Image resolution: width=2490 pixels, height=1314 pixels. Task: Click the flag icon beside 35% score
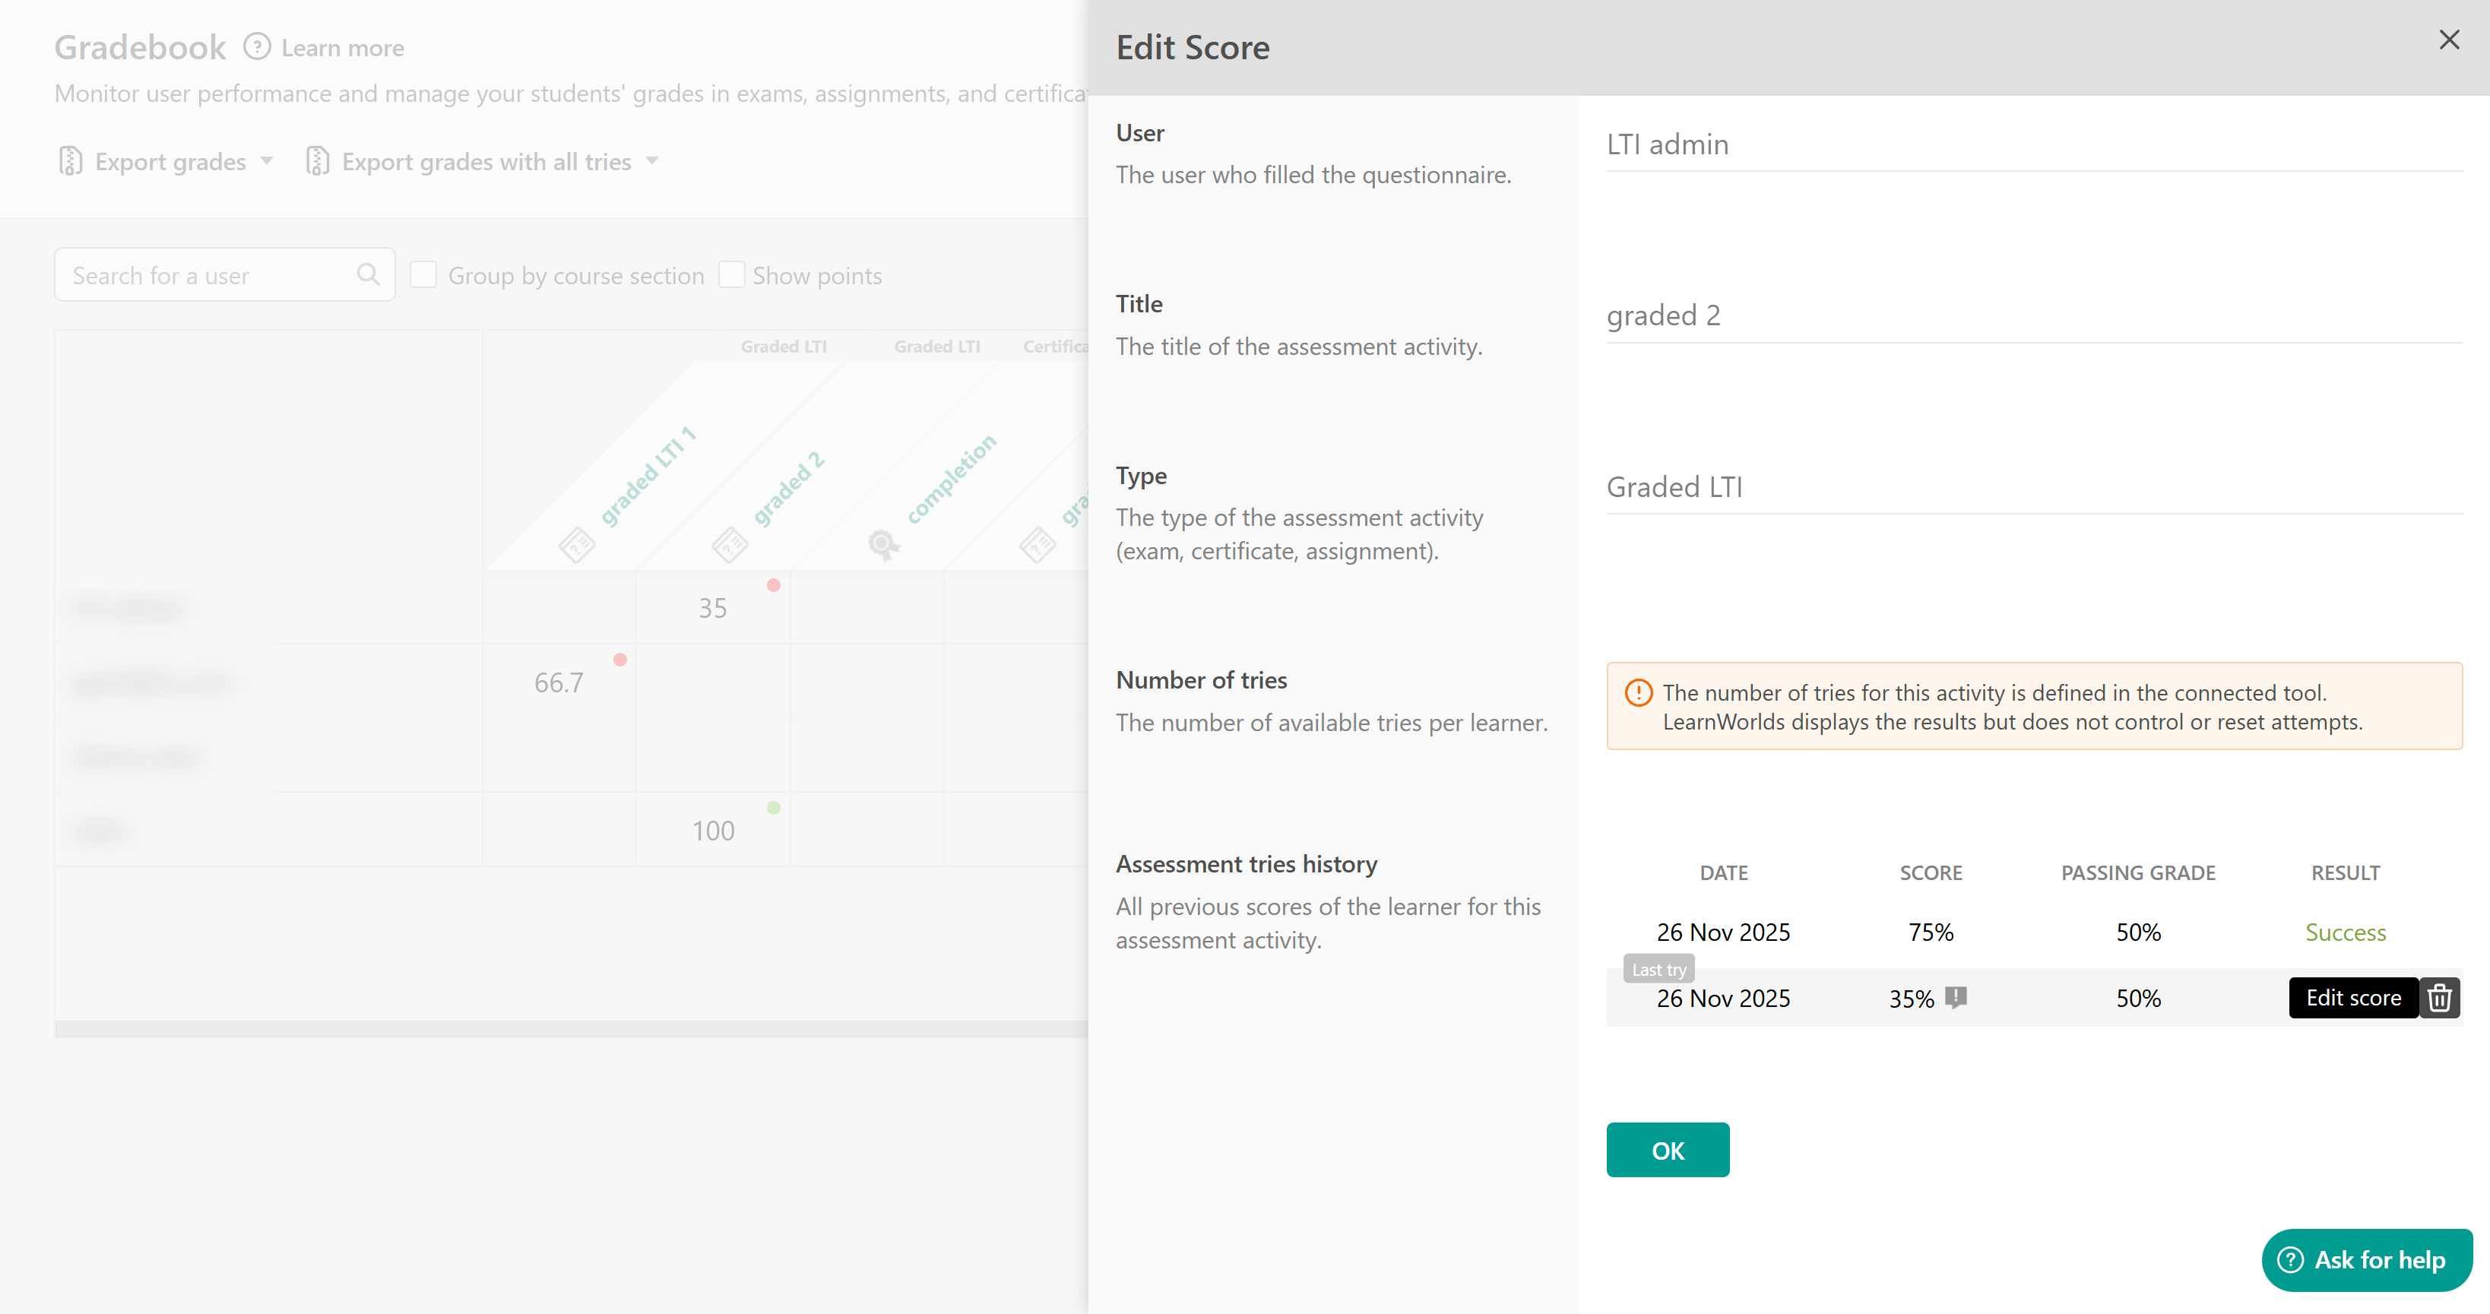(x=1956, y=997)
